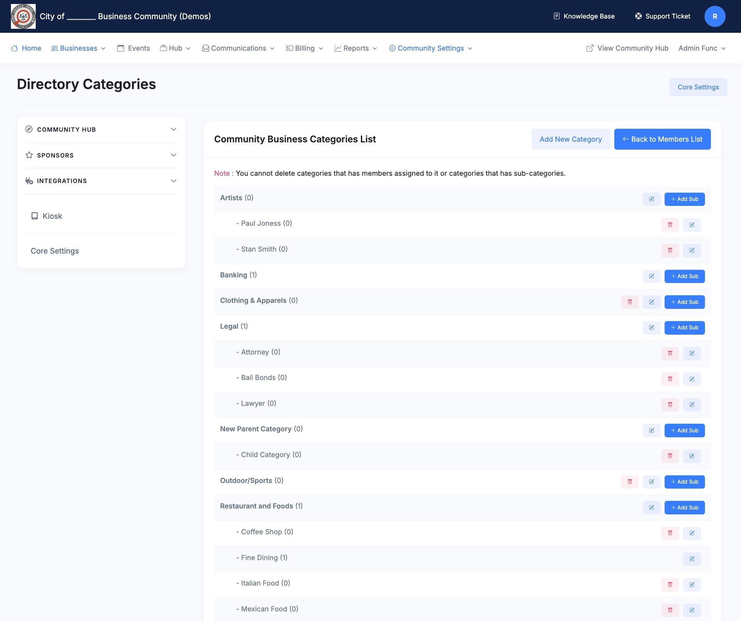Open a Support Ticket
The width and height of the screenshot is (741, 621).
pyautogui.click(x=663, y=16)
